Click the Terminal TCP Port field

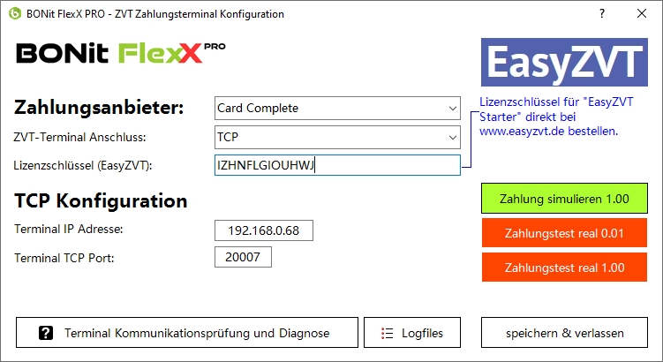coord(243,257)
